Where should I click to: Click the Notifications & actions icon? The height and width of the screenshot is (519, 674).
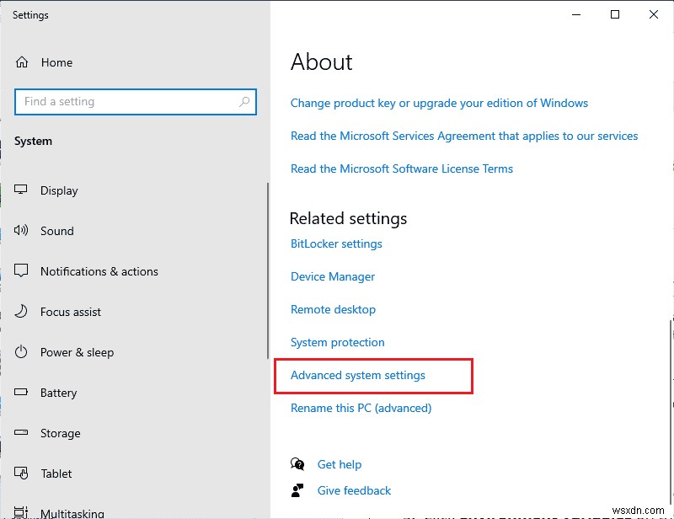point(21,271)
